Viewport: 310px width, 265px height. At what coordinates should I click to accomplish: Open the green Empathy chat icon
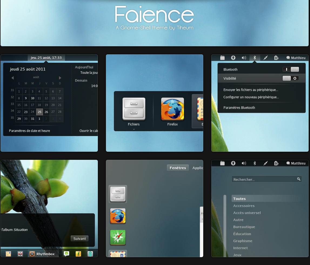pyautogui.click(x=66, y=254)
